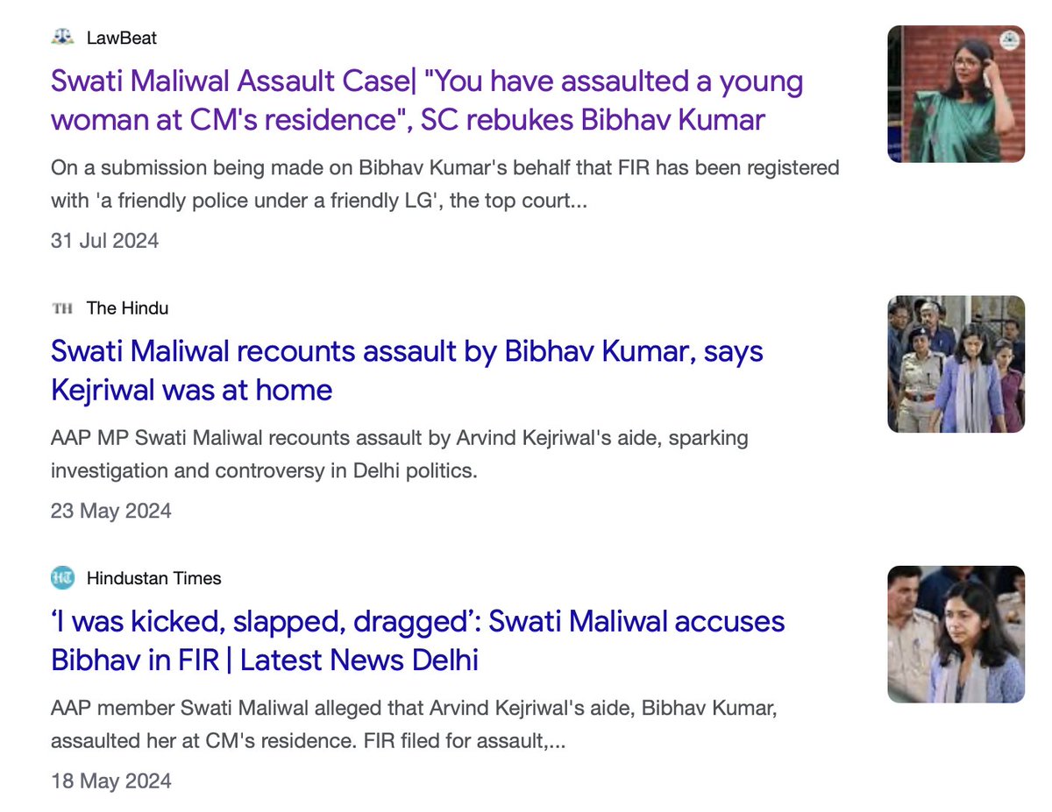This screenshot has height=812, width=1052.
Task: Click the 18 May 2024 date
Action: [111, 780]
